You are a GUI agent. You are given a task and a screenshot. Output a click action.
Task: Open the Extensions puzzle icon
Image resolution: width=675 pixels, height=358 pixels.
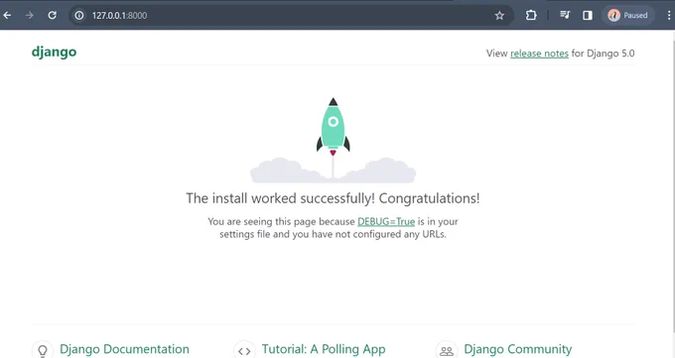[x=531, y=15]
